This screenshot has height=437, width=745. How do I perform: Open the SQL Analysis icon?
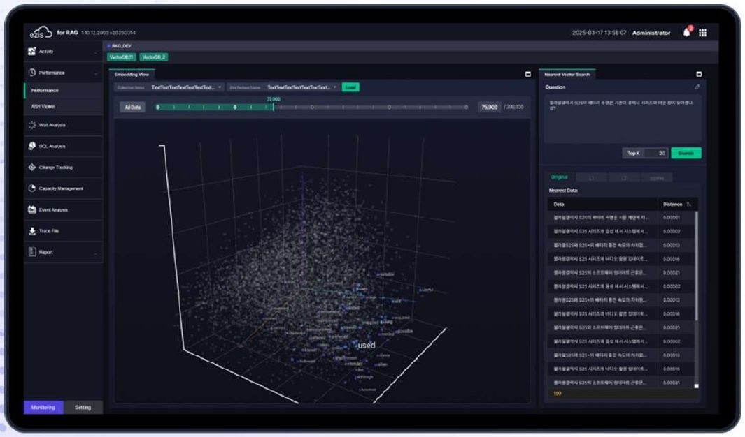(x=32, y=146)
